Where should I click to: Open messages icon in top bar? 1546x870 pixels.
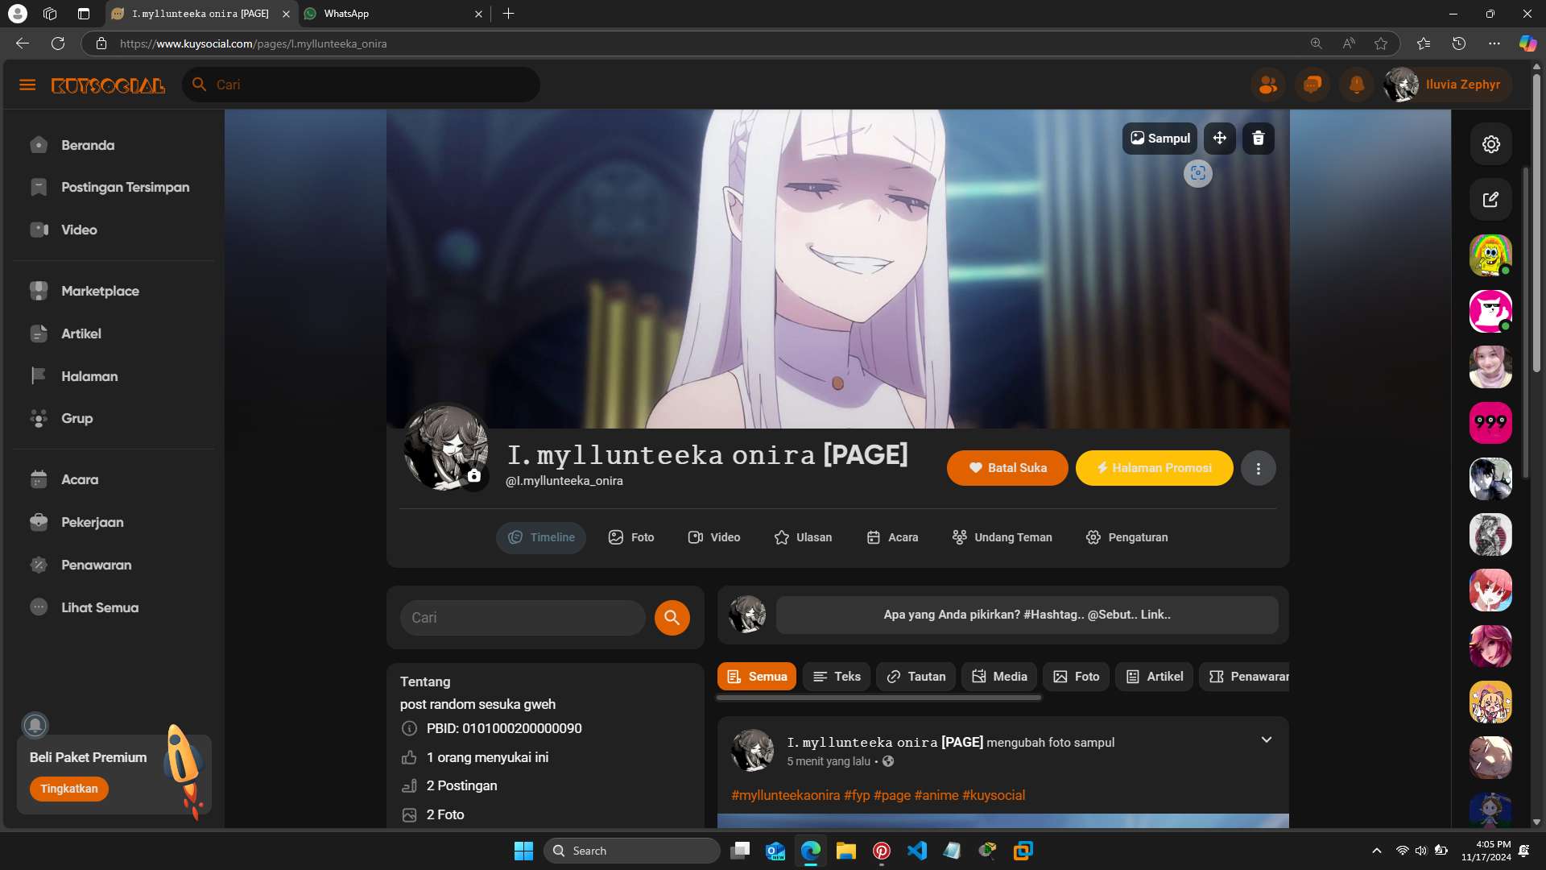tap(1312, 85)
